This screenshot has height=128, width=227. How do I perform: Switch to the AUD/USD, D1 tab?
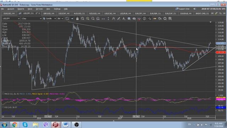pyautogui.click(x=79, y=14)
